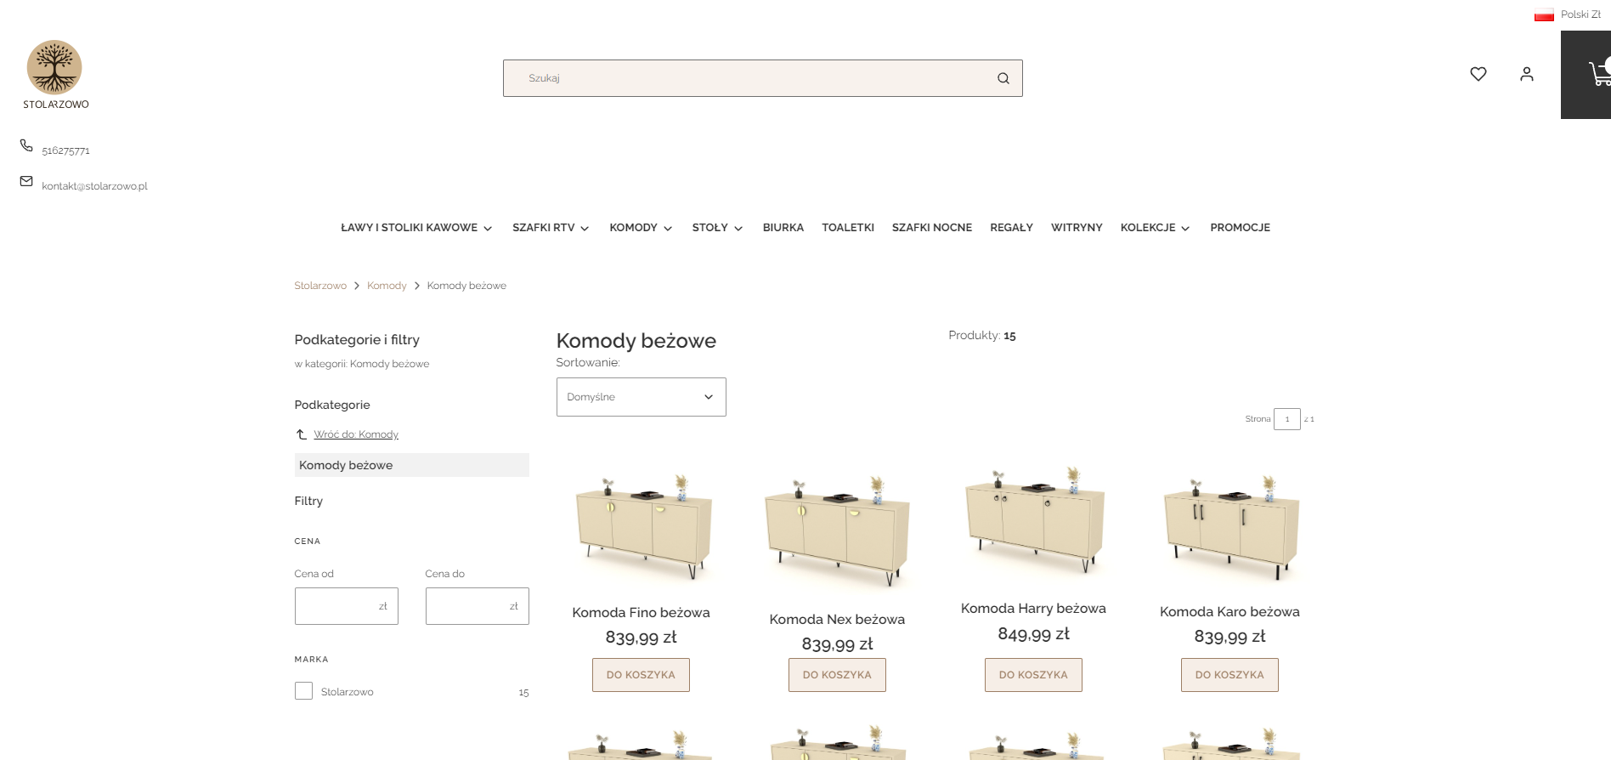Click the Polish flag language icon
Viewport: 1611px width, 760px height.
coord(1544,14)
